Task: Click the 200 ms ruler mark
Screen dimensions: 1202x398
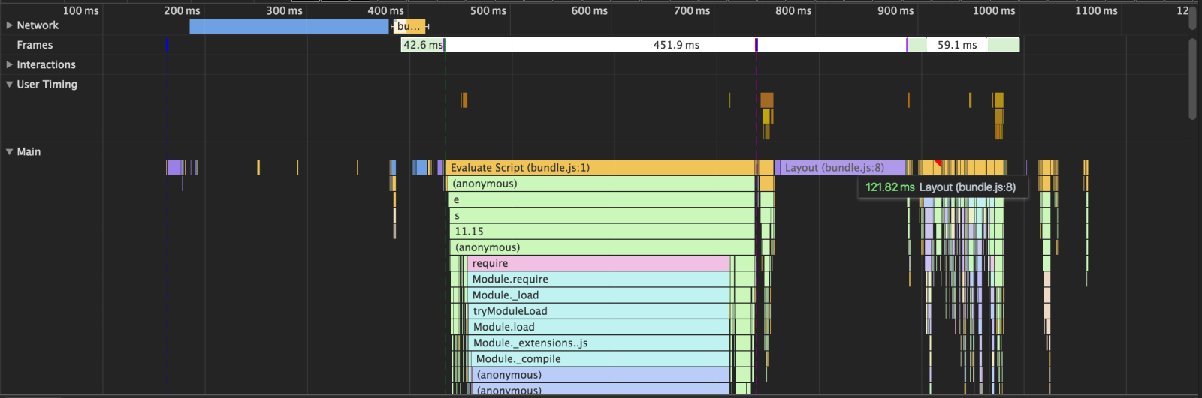Action: pos(183,10)
